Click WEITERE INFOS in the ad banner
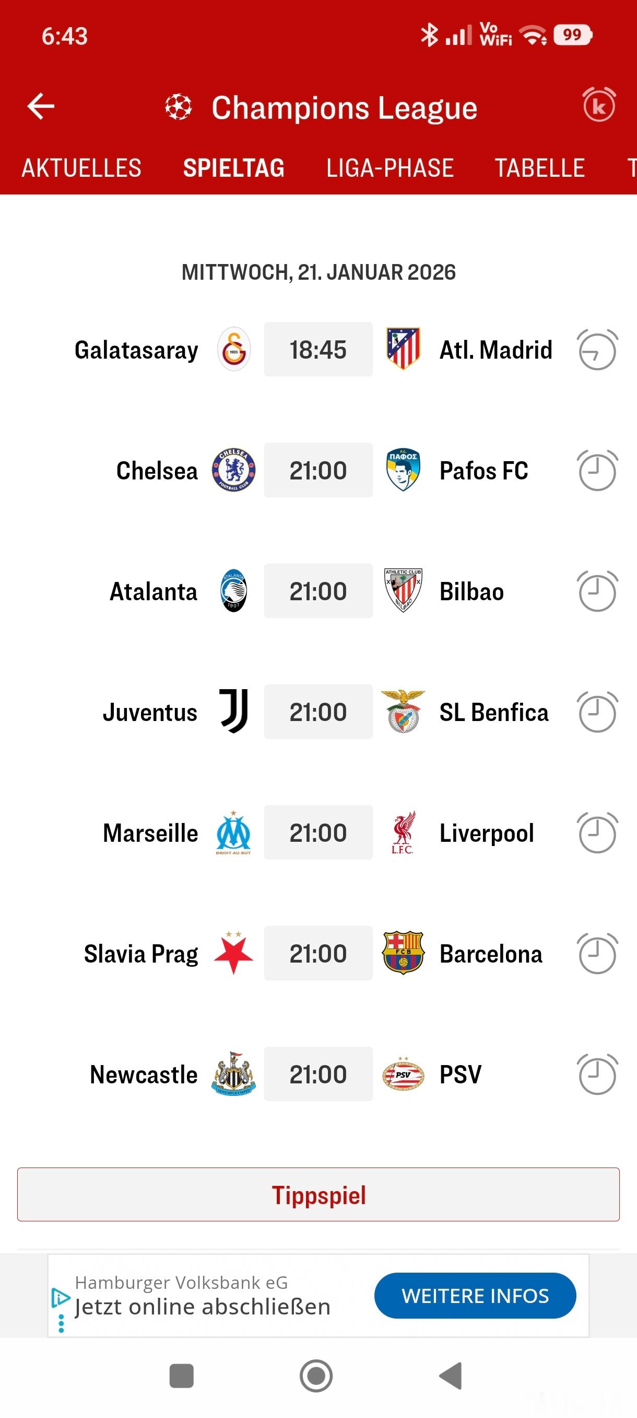Screen dimensions: 637x1418 click(475, 1295)
